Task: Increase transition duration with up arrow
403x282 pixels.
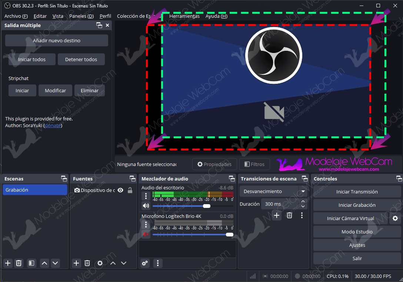Action: tap(303, 202)
